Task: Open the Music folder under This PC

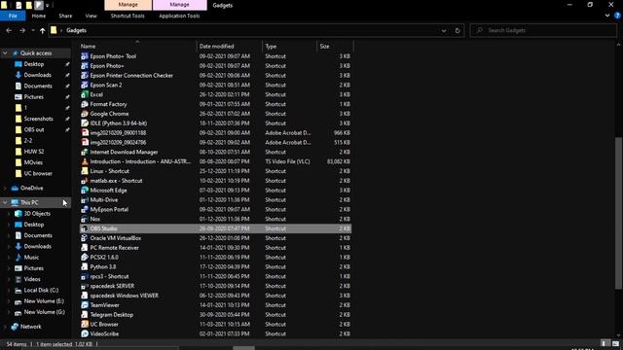Action: 31,257
